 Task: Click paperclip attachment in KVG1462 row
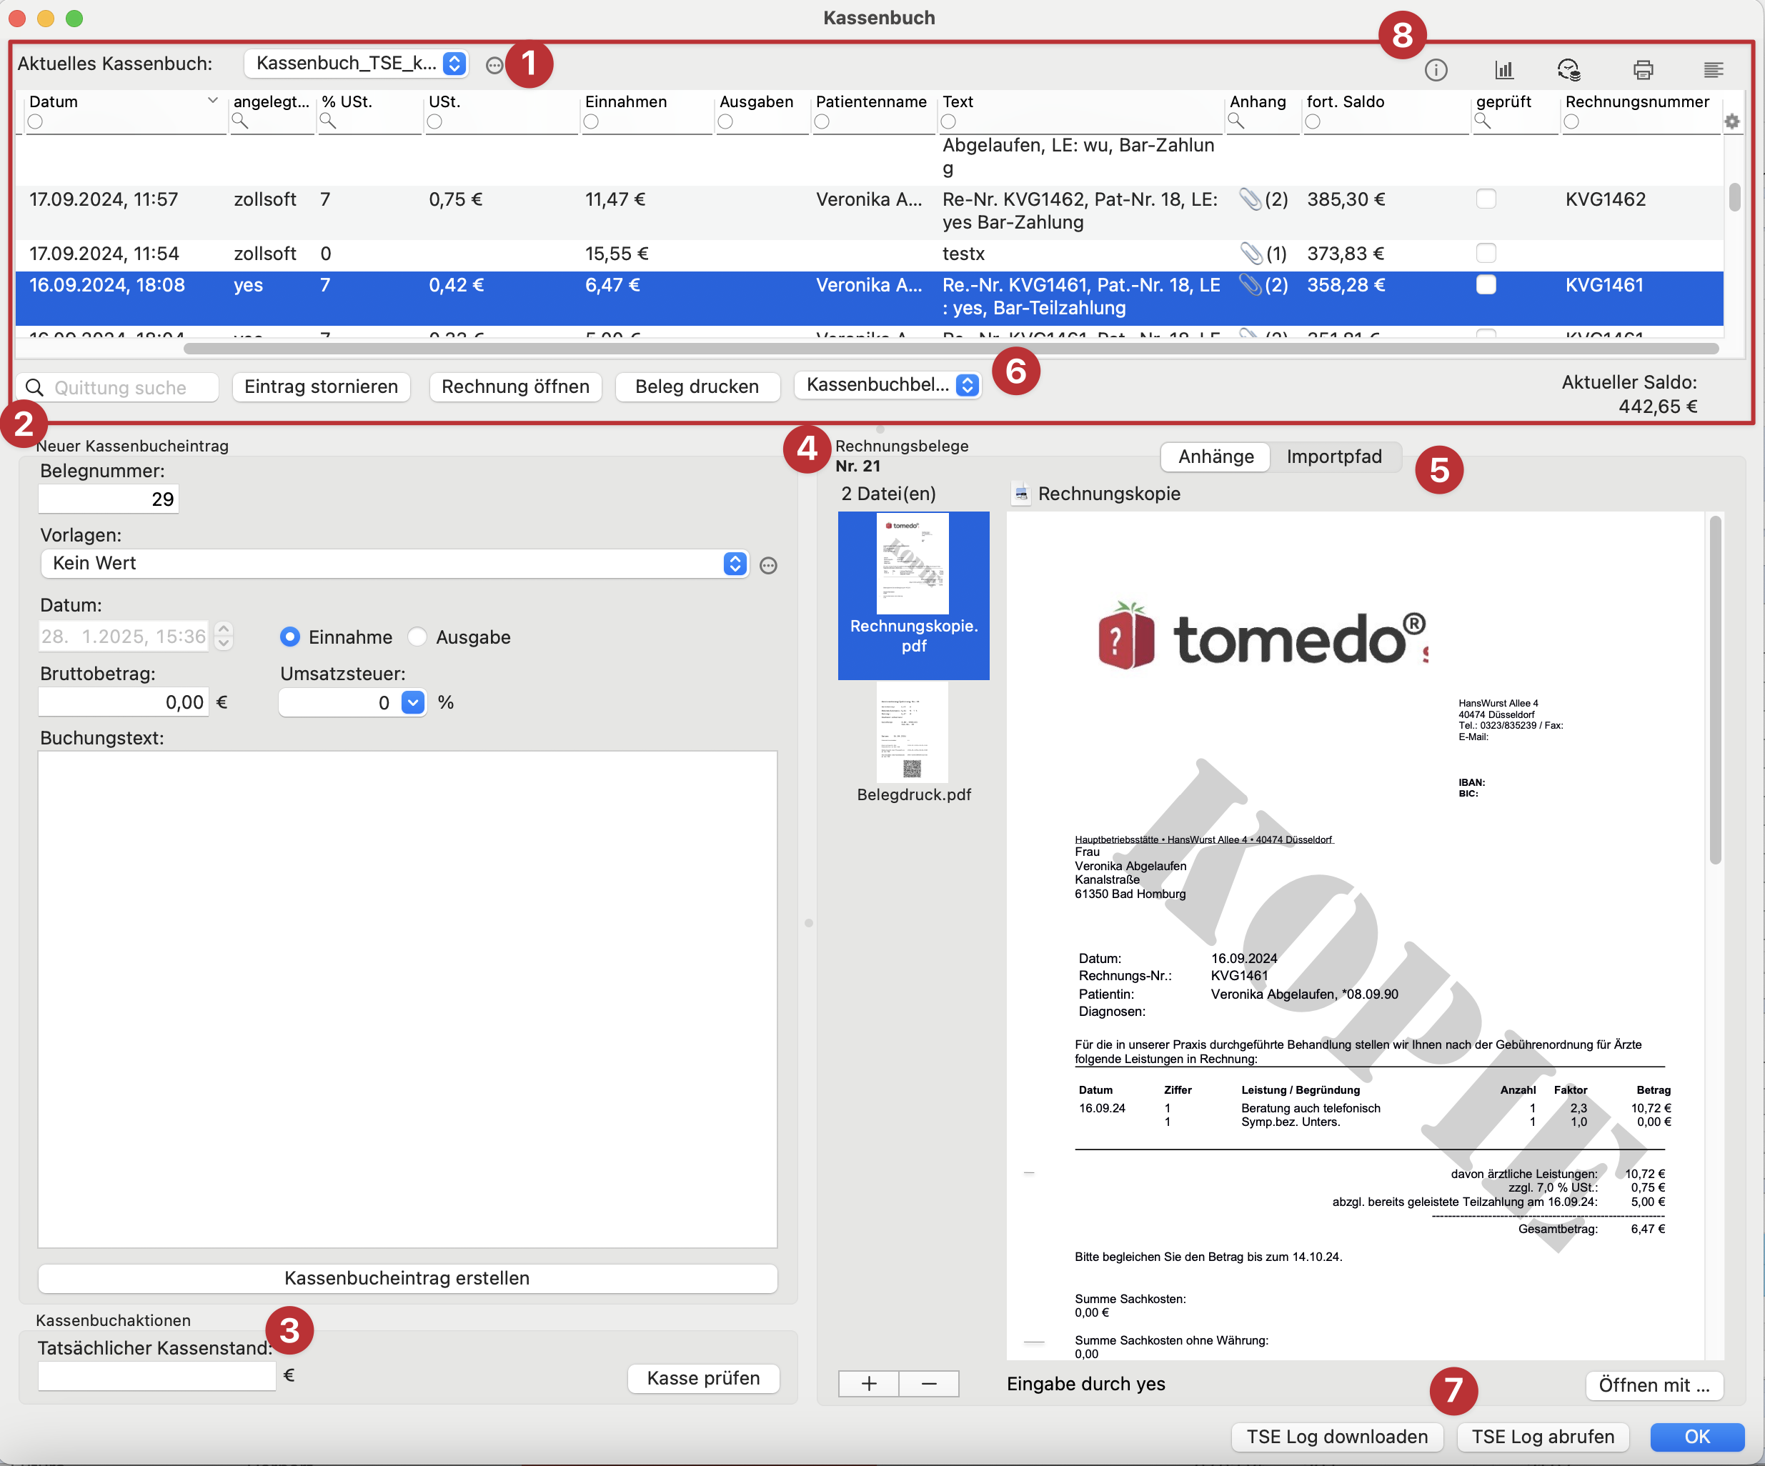[1251, 199]
